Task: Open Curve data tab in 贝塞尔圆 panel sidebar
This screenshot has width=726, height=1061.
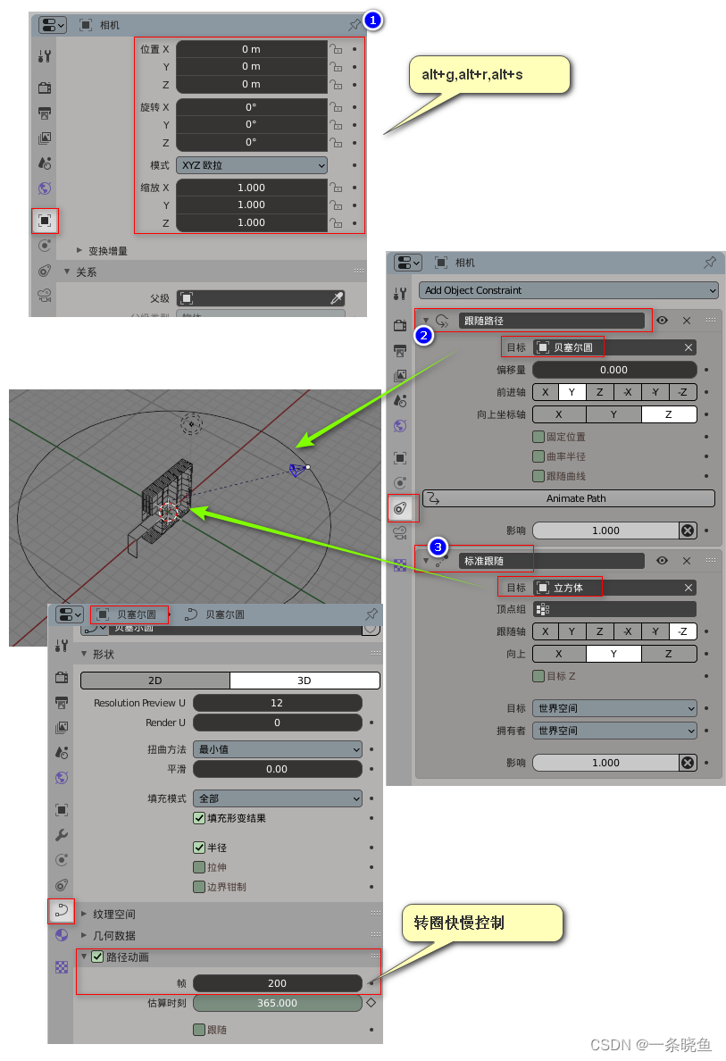Action: click(x=62, y=911)
